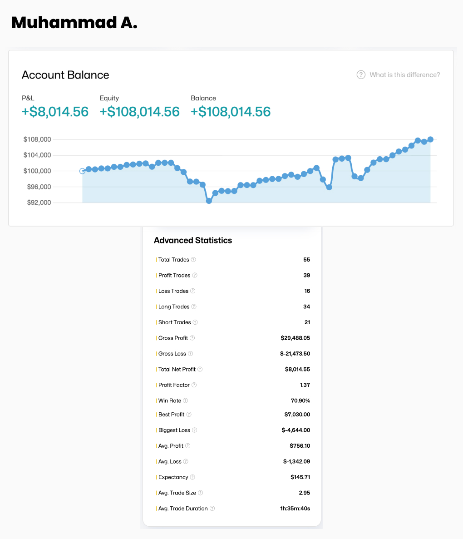The image size is (463, 539).
Task: Click the help icon beside Total Trades
Action: coord(193,260)
